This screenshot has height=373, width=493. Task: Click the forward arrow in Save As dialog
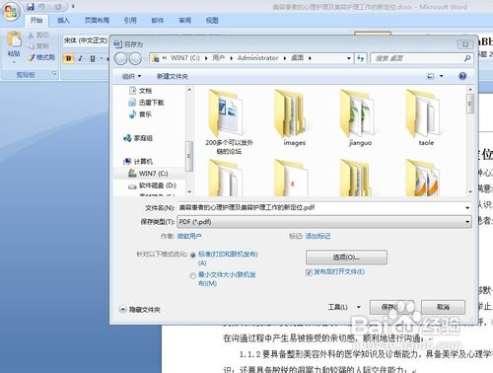point(135,58)
